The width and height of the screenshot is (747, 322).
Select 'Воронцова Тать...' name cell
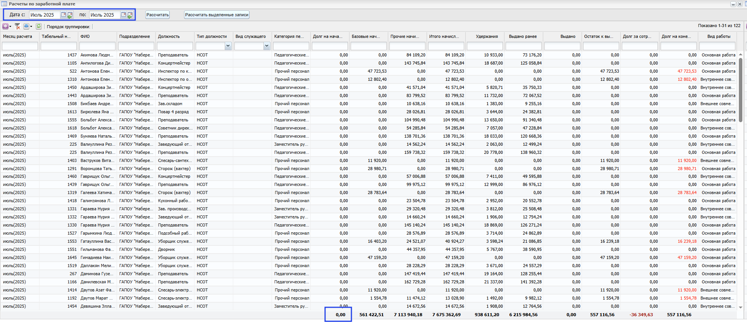pyautogui.click(x=97, y=169)
